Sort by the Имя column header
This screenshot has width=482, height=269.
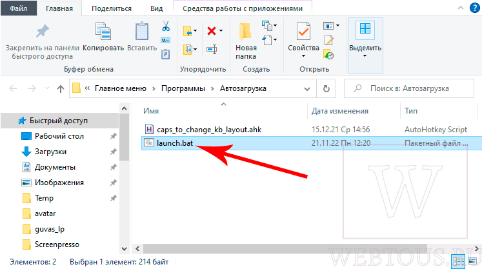click(x=151, y=111)
